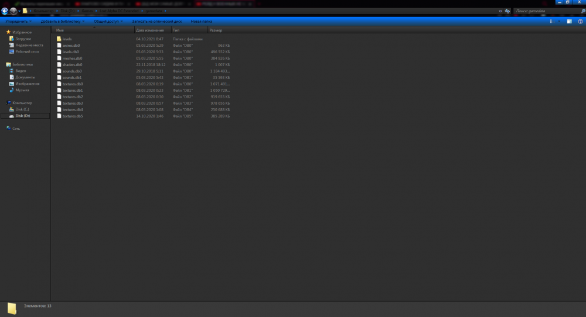
Task: Open Недавние места in the sidebar
Action: point(29,45)
